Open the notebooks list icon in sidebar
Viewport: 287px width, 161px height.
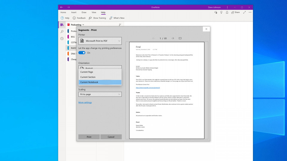[62, 25]
